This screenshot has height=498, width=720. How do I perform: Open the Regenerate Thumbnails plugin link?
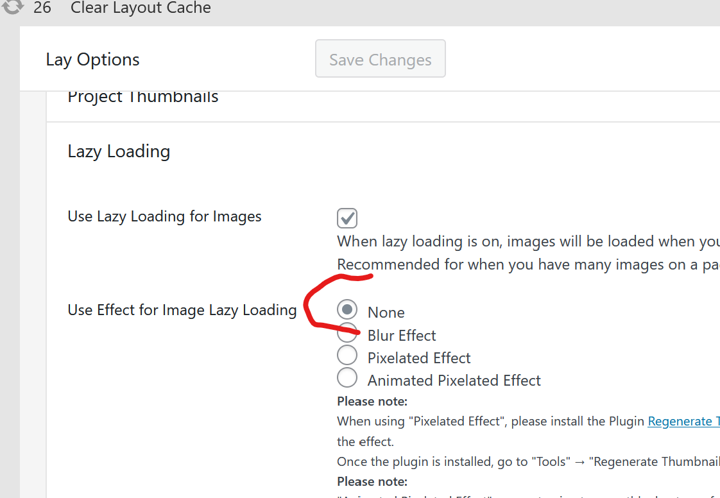click(683, 422)
